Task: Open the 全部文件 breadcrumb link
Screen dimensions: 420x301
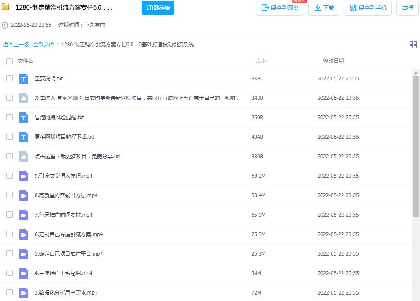Action: pos(44,45)
